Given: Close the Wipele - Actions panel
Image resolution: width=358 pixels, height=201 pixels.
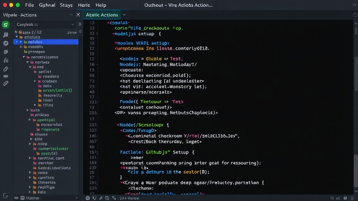Looking at the screenshot, I should (x=78, y=15).
